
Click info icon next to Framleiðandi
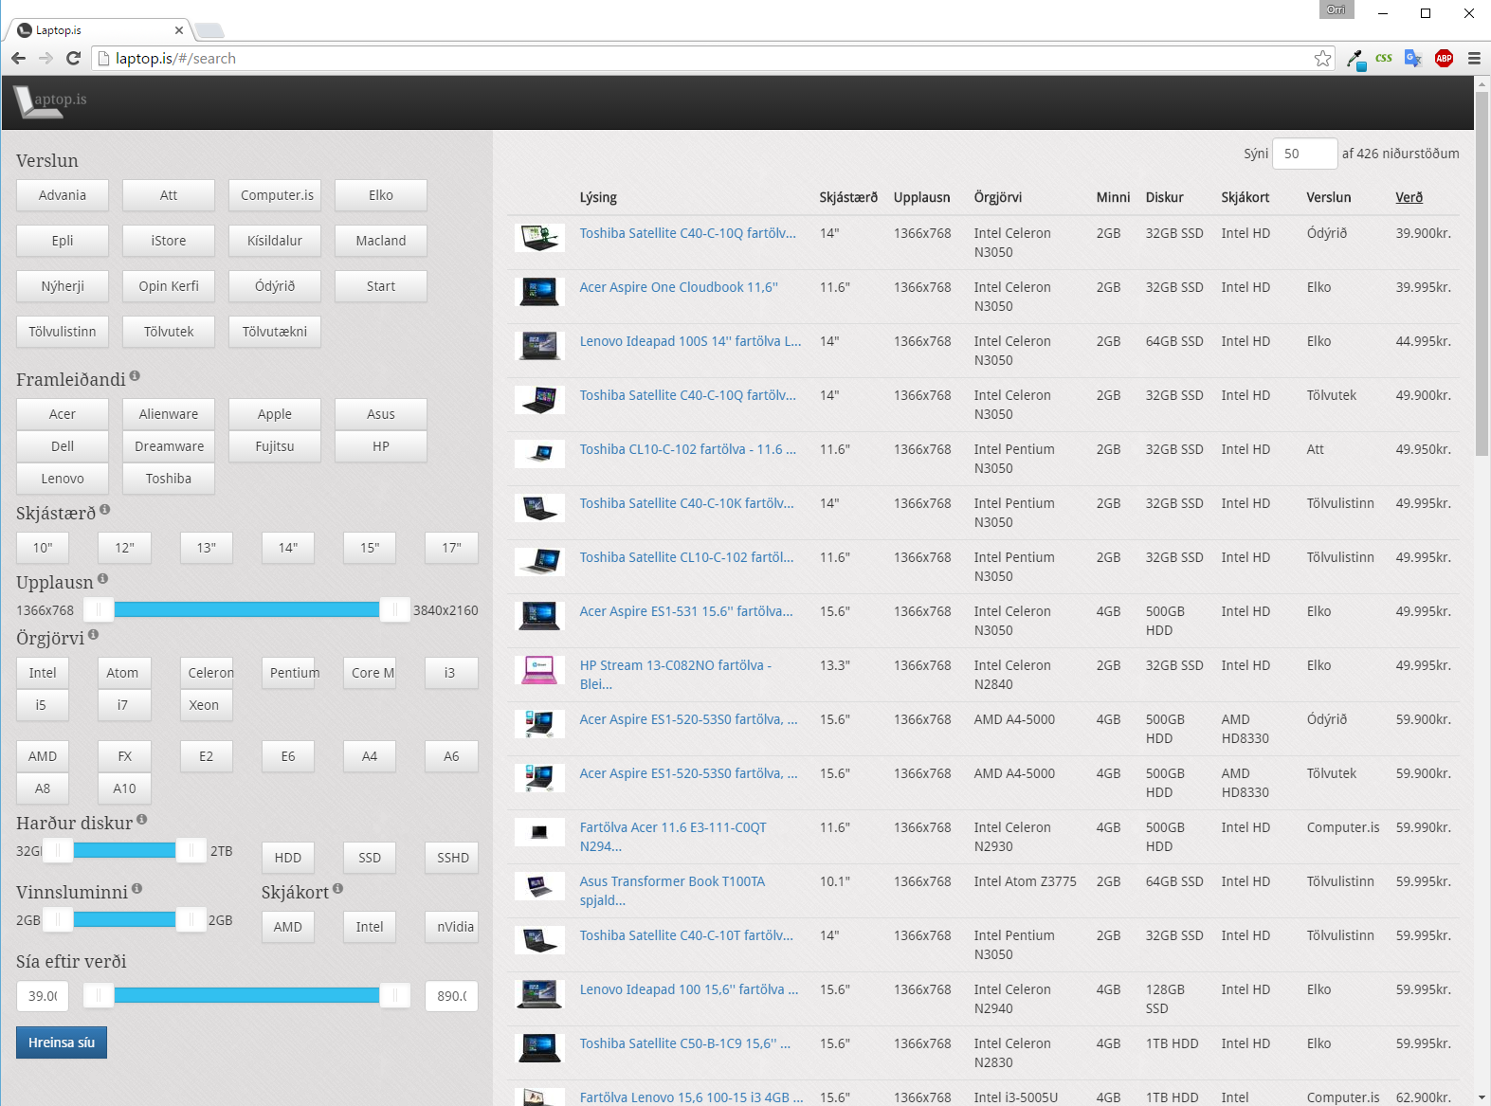135,376
